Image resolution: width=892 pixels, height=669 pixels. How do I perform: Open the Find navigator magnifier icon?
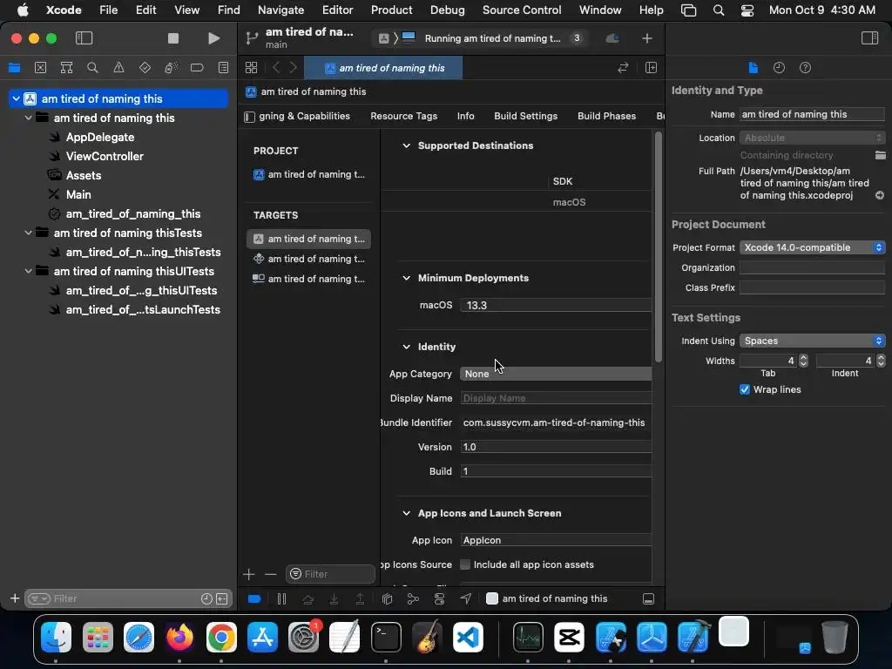(92, 68)
